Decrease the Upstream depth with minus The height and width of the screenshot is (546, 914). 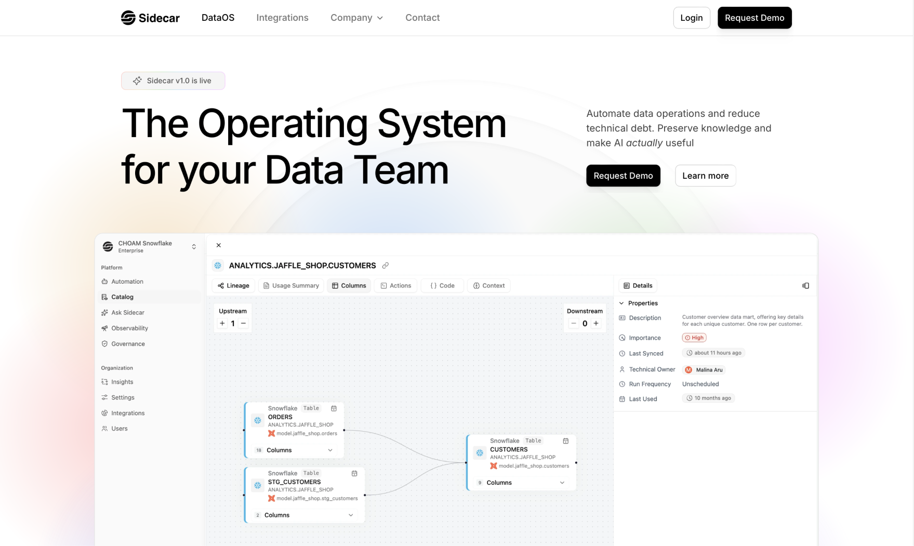click(x=243, y=323)
